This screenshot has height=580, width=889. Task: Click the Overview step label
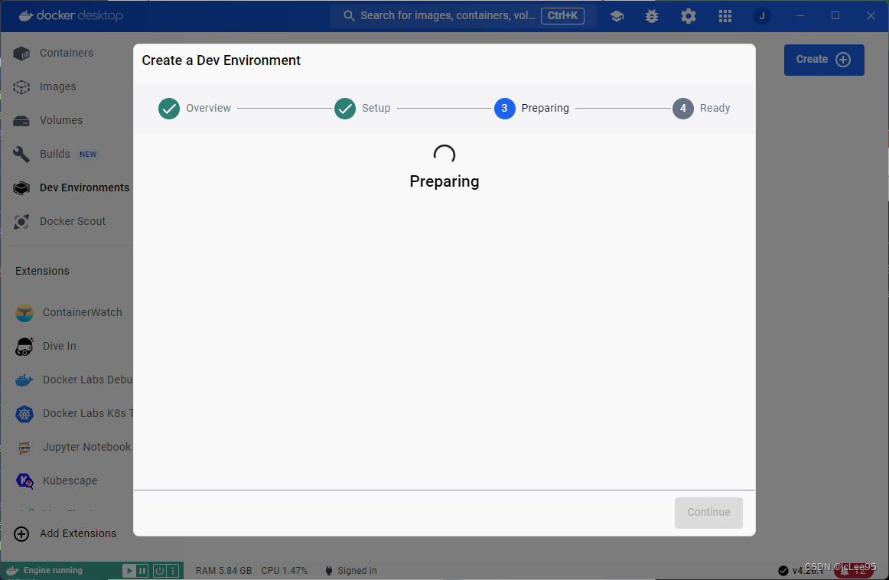[209, 109]
